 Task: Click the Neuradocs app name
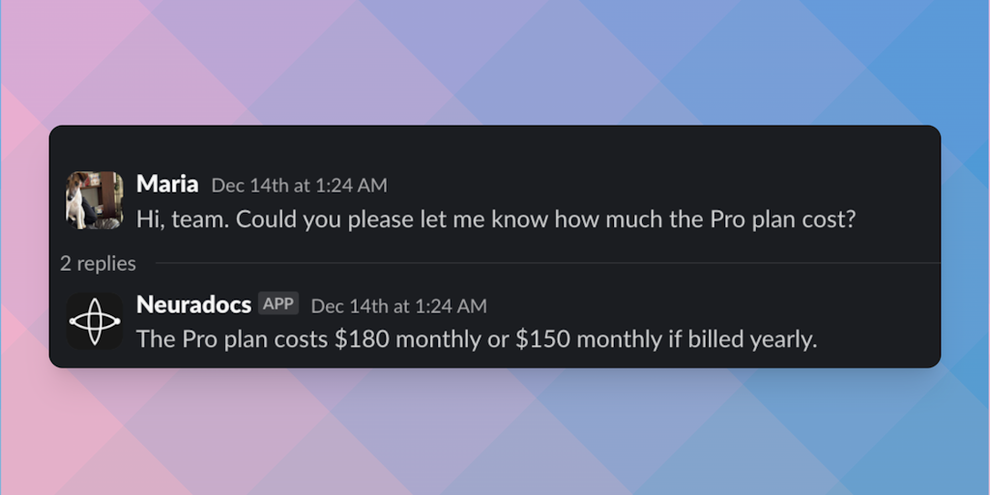193,305
